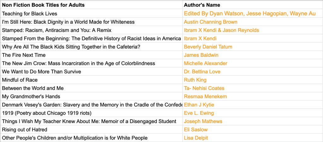This screenshot has height=142, width=323.
Task: Open the Lisa Delpit author link
Action: [x=196, y=138]
